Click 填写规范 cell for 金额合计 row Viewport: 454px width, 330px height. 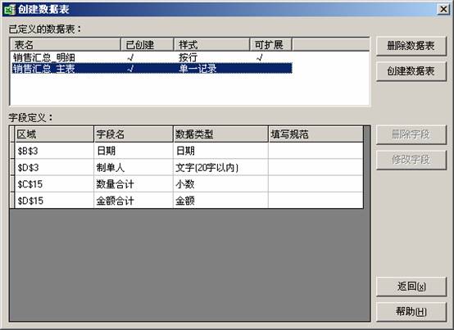pyautogui.click(x=316, y=201)
